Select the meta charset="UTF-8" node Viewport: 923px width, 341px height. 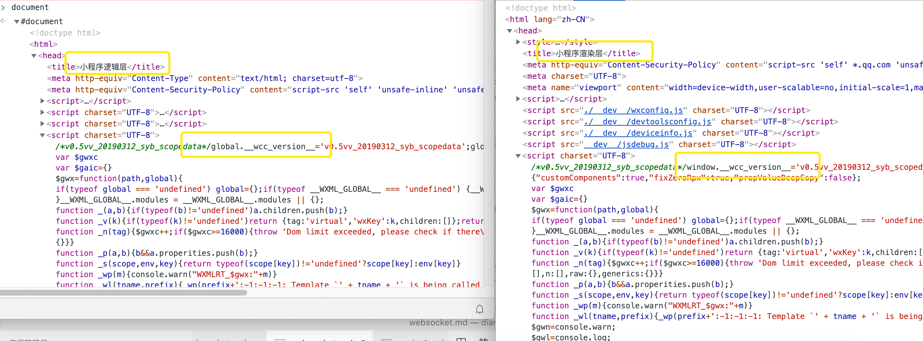click(x=574, y=76)
